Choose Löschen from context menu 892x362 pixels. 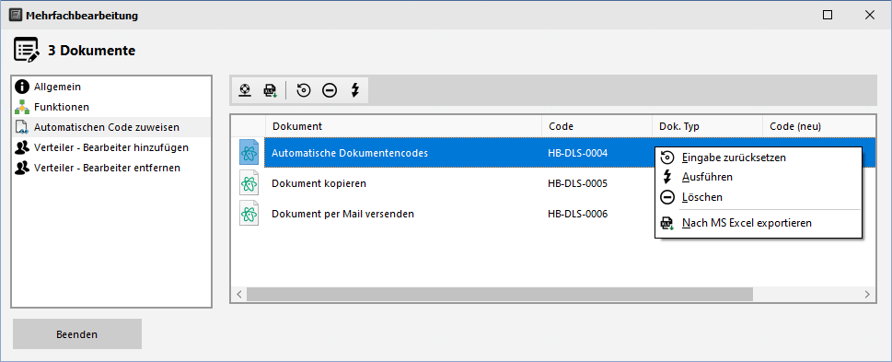759,197
